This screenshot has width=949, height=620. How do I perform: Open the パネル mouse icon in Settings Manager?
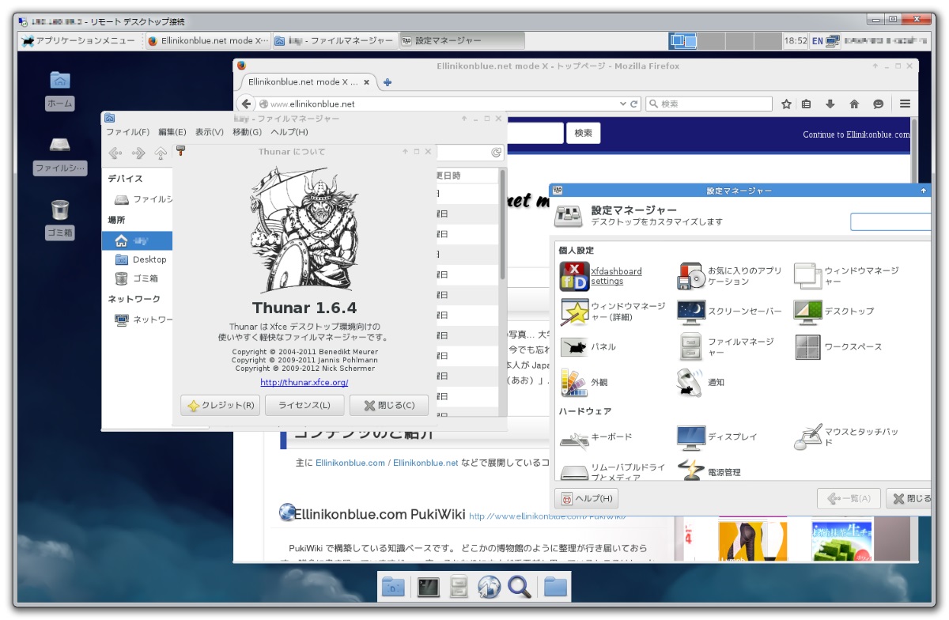pyautogui.click(x=574, y=347)
